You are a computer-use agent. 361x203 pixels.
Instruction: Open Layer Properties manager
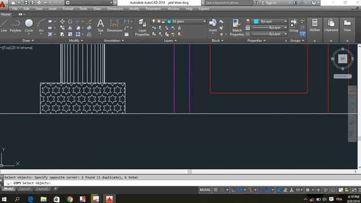(x=142, y=28)
